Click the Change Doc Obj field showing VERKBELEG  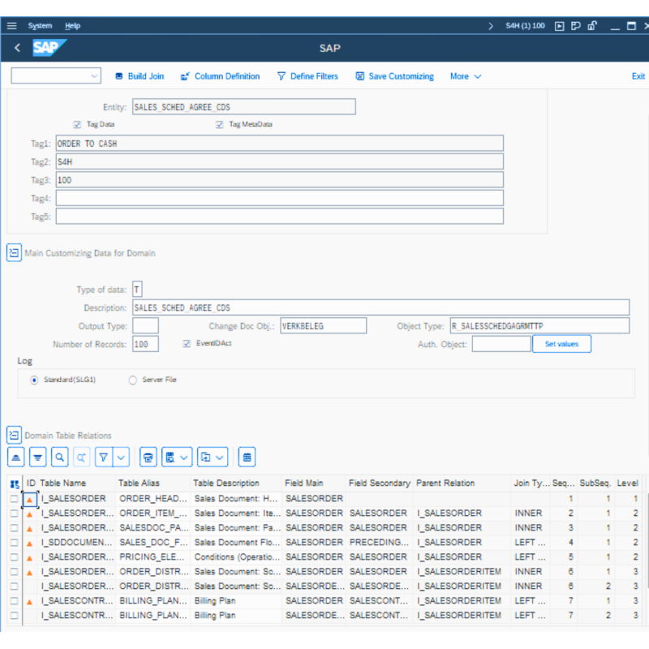[x=323, y=324]
